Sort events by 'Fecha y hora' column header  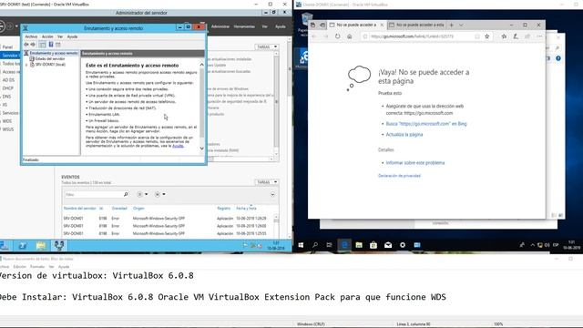click(x=246, y=209)
